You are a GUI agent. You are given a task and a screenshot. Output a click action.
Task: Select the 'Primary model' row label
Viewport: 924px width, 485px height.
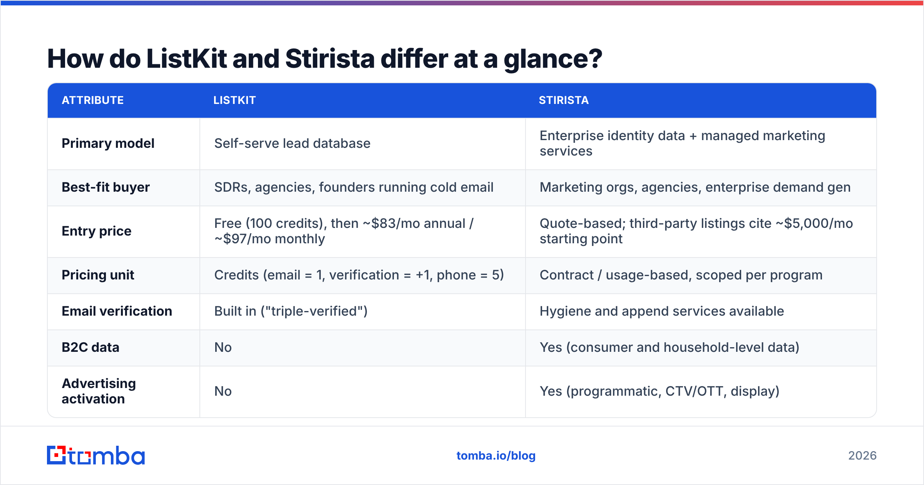point(108,144)
